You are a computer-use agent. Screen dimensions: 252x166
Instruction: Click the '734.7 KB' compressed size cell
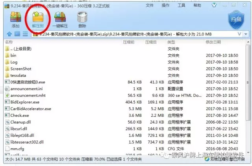(156, 142)
